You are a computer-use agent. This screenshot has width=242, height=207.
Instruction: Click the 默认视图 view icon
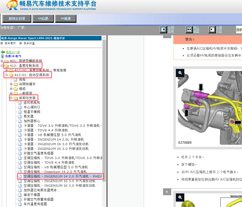pyautogui.click(x=189, y=29)
